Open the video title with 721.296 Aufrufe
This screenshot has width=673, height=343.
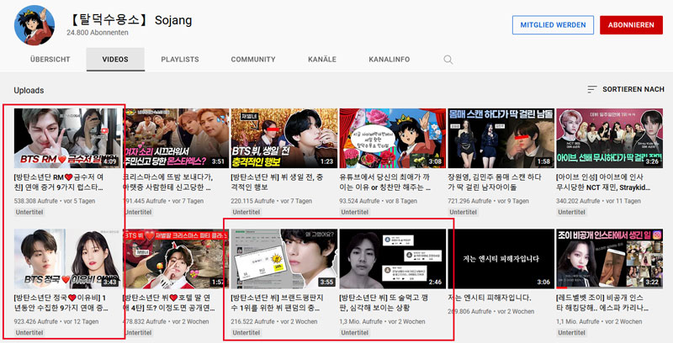[495, 182]
